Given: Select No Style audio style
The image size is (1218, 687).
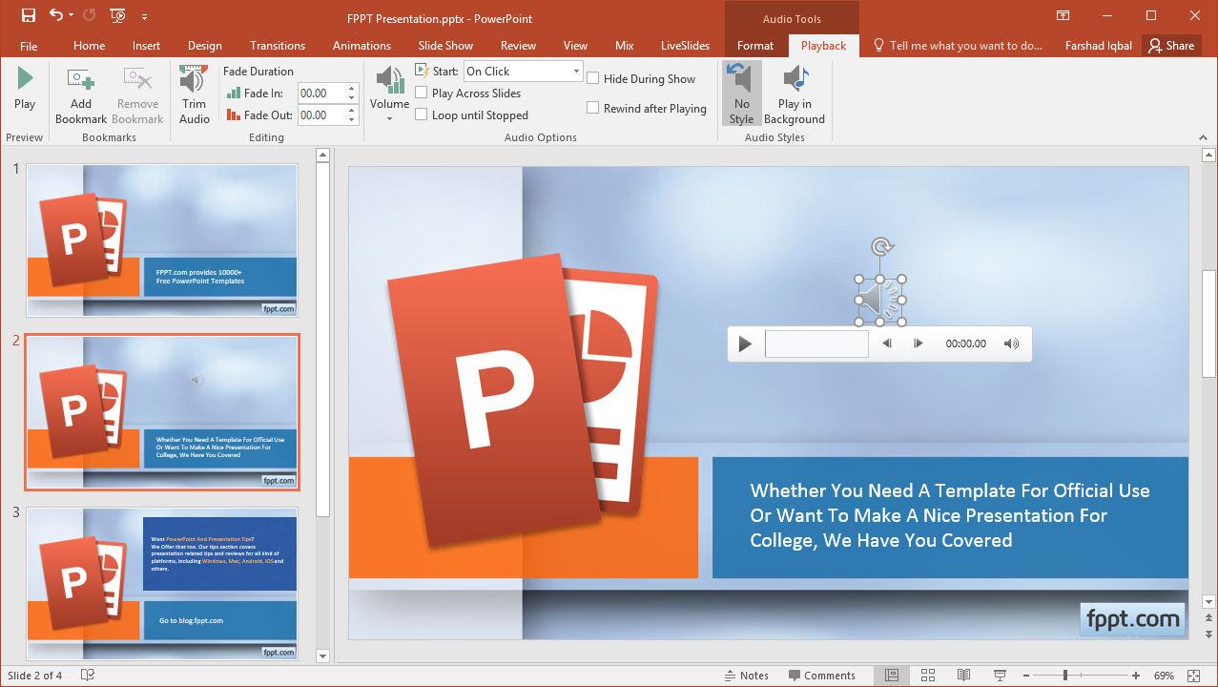Looking at the screenshot, I should [742, 94].
